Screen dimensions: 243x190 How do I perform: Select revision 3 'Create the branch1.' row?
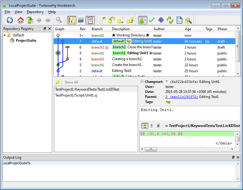tap(145, 65)
